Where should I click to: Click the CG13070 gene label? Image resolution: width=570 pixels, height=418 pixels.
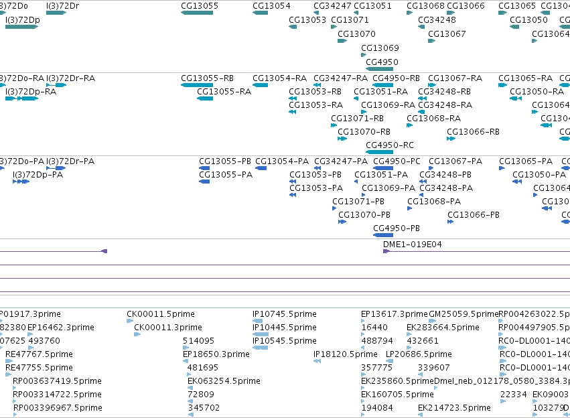pyautogui.click(x=356, y=33)
